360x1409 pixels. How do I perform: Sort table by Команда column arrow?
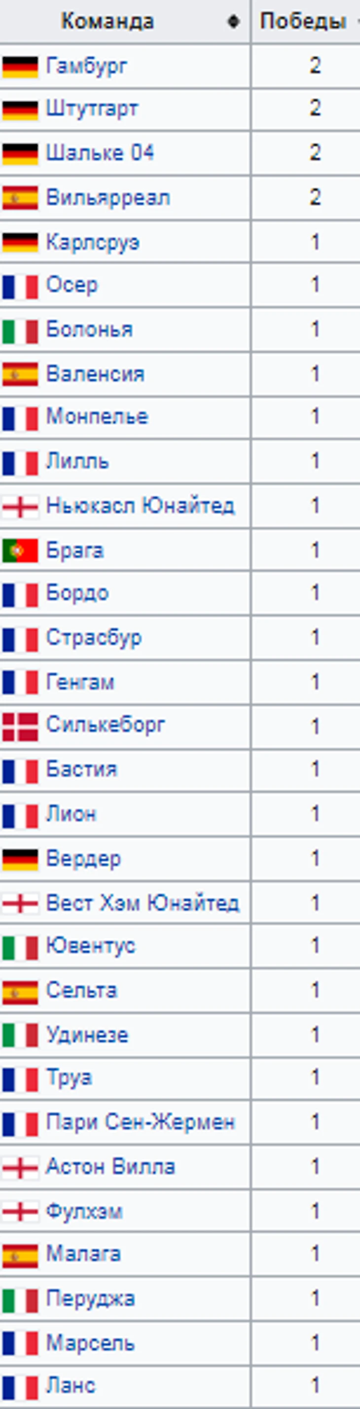coord(234,22)
